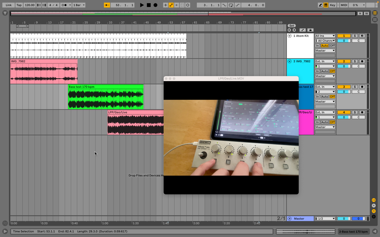Toggle Track 3 activator button

[x=344, y=87]
